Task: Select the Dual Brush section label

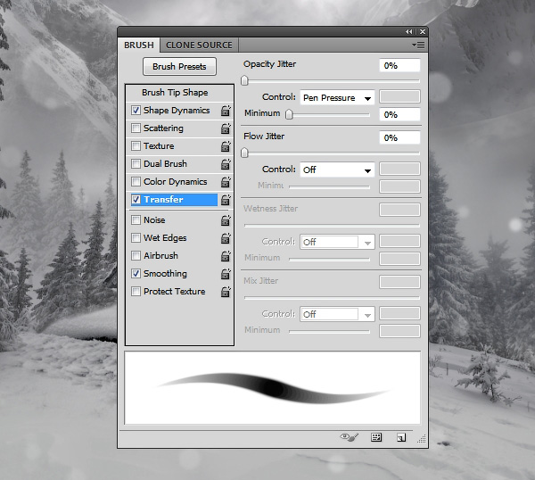Action: pos(165,164)
